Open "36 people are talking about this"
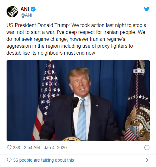The image size is (156, 167). tap(43, 160)
